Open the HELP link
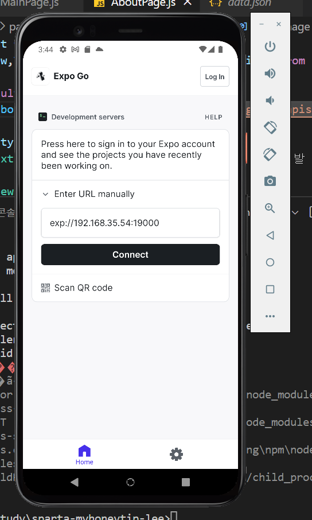The width and height of the screenshot is (312, 520). pyautogui.click(x=213, y=117)
